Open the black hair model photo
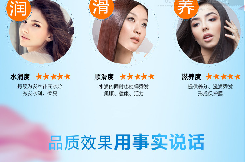Image resolution: width=245 pixels, height=162 pixels. coord(209,31)
